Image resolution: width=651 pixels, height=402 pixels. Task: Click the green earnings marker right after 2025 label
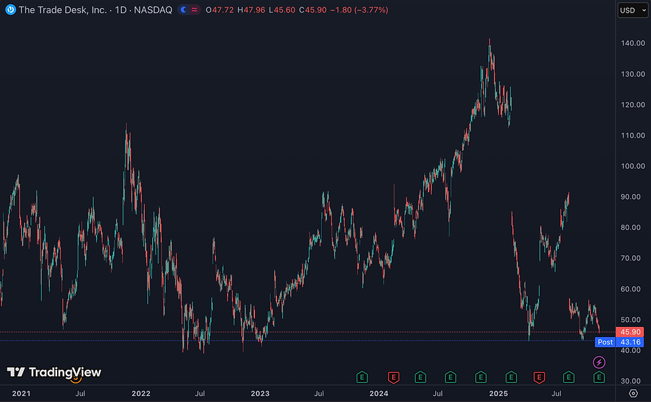point(511,377)
